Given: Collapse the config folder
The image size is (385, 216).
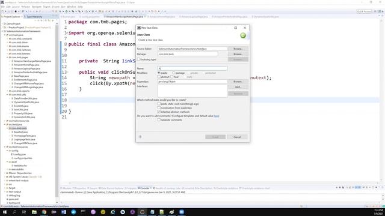Looking at the screenshot, I should tap(7, 151).
